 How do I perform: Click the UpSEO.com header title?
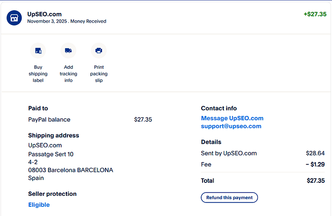(x=44, y=14)
